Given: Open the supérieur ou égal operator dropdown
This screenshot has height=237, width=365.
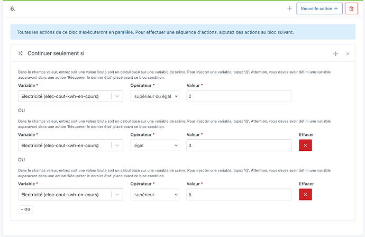Looking at the screenshot, I should point(154,96).
